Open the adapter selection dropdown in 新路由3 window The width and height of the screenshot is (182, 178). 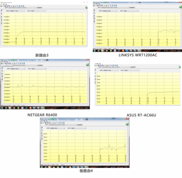point(22,8)
